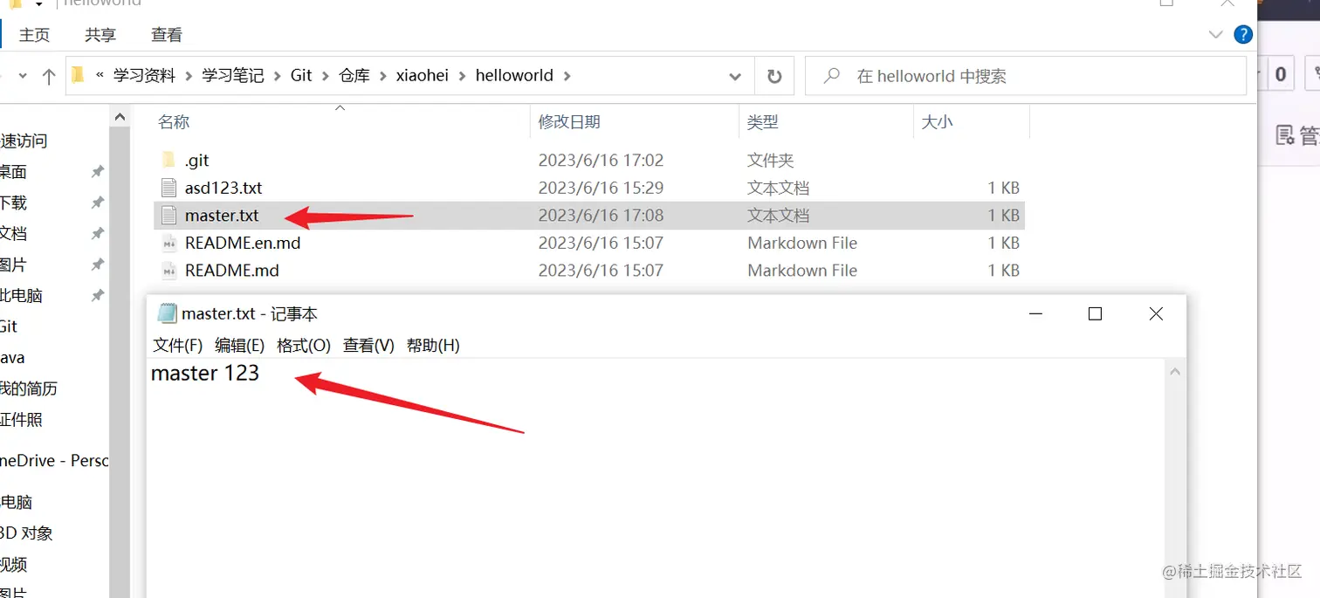The image size is (1320, 598).
Task: Switch to the 共享 ribbon tab
Action: 100,35
